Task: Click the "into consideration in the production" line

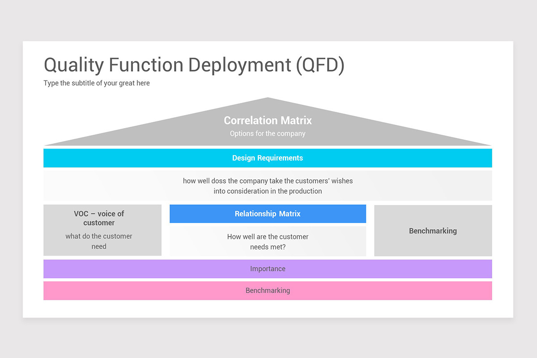Action: (x=268, y=191)
